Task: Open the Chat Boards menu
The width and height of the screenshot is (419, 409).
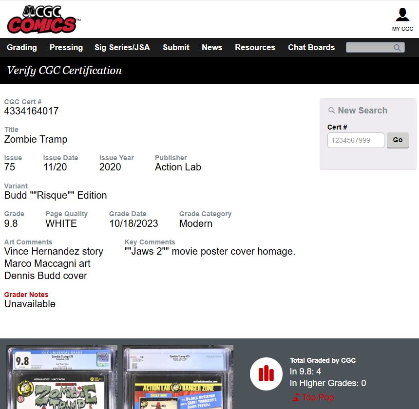Action: coord(311,47)
